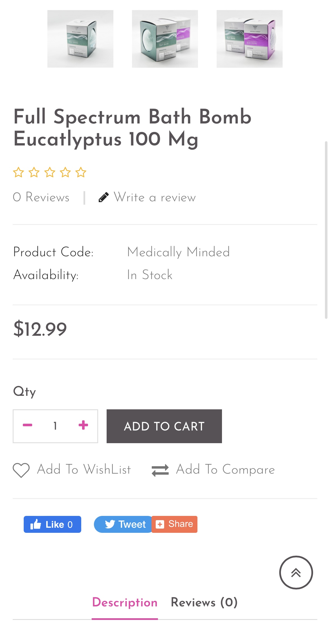Click the pencil icon beside Write a review
This screenshot has height=625, width=330.
(x=104, y=197)
